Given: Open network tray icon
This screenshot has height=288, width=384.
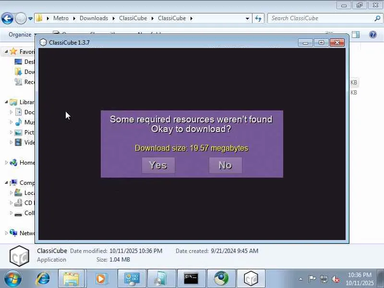Looking at the screenshot, I should [x=324, y=279].
